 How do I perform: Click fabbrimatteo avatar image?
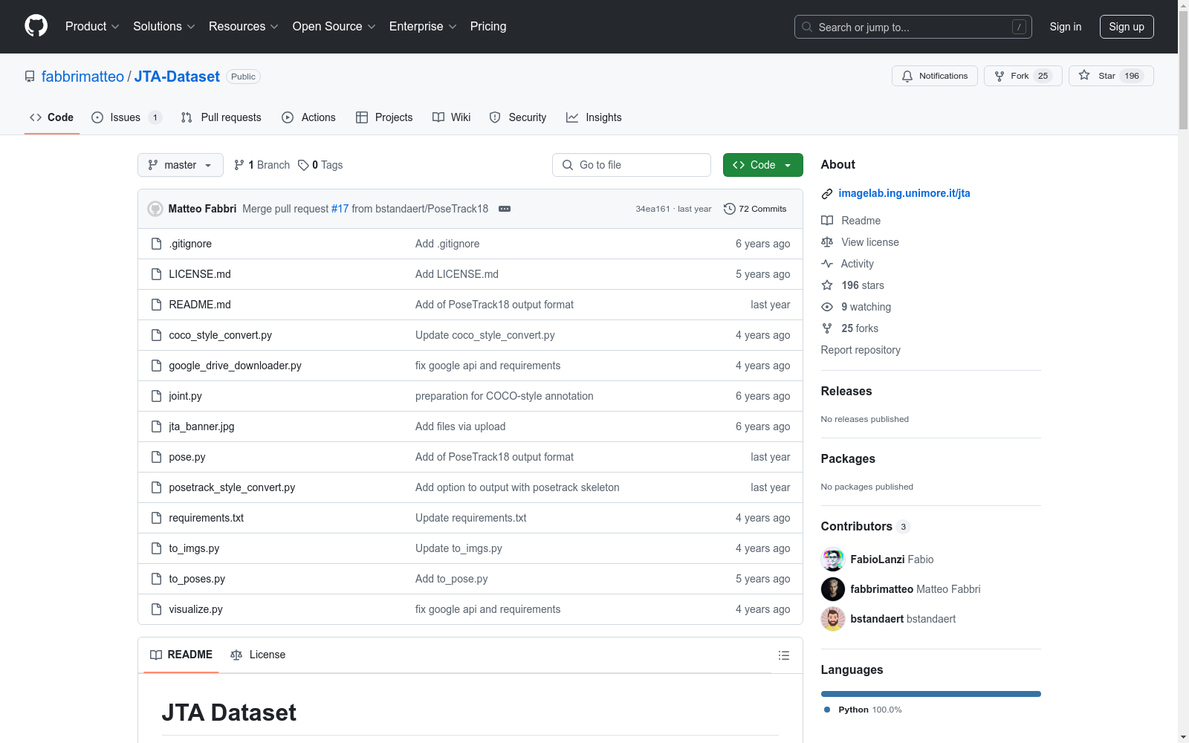pos(833,589)
